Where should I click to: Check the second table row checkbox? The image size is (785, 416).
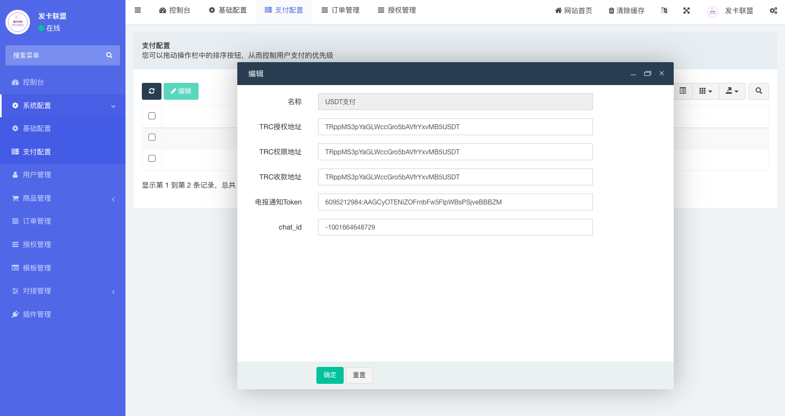pos(152,159)
